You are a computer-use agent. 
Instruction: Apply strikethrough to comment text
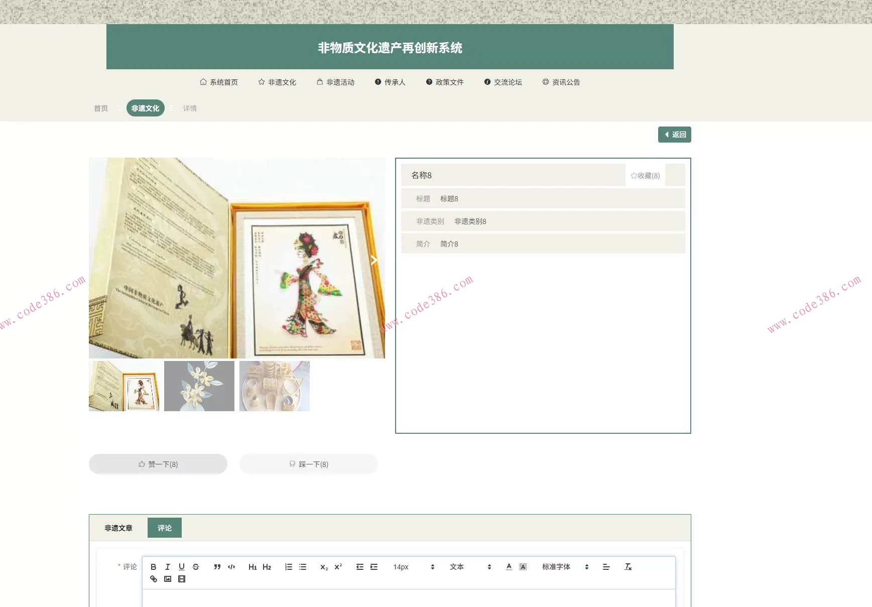click(x=196, y=566)
